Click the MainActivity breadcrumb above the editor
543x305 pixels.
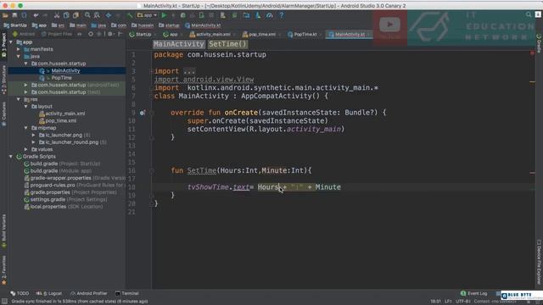tap(179, 44)
